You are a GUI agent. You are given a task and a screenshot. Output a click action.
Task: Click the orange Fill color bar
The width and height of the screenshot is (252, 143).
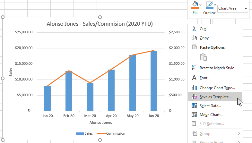pyautogui.click(x=195, y=8)
